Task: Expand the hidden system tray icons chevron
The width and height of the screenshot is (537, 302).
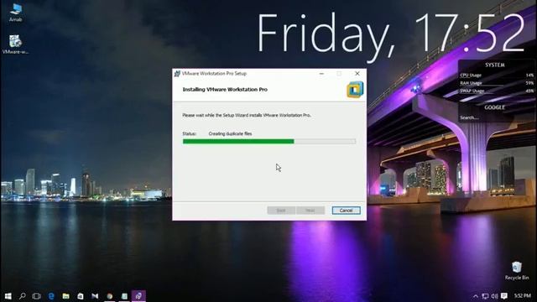Action: (476, 296)
